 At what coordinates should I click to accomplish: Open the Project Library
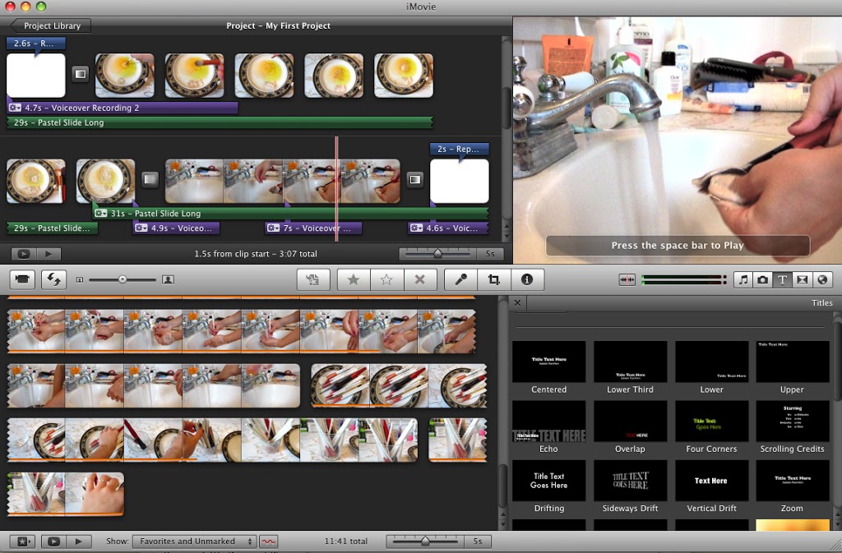tap(50, 25)
